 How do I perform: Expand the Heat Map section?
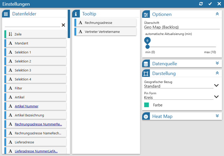point(217,116)
